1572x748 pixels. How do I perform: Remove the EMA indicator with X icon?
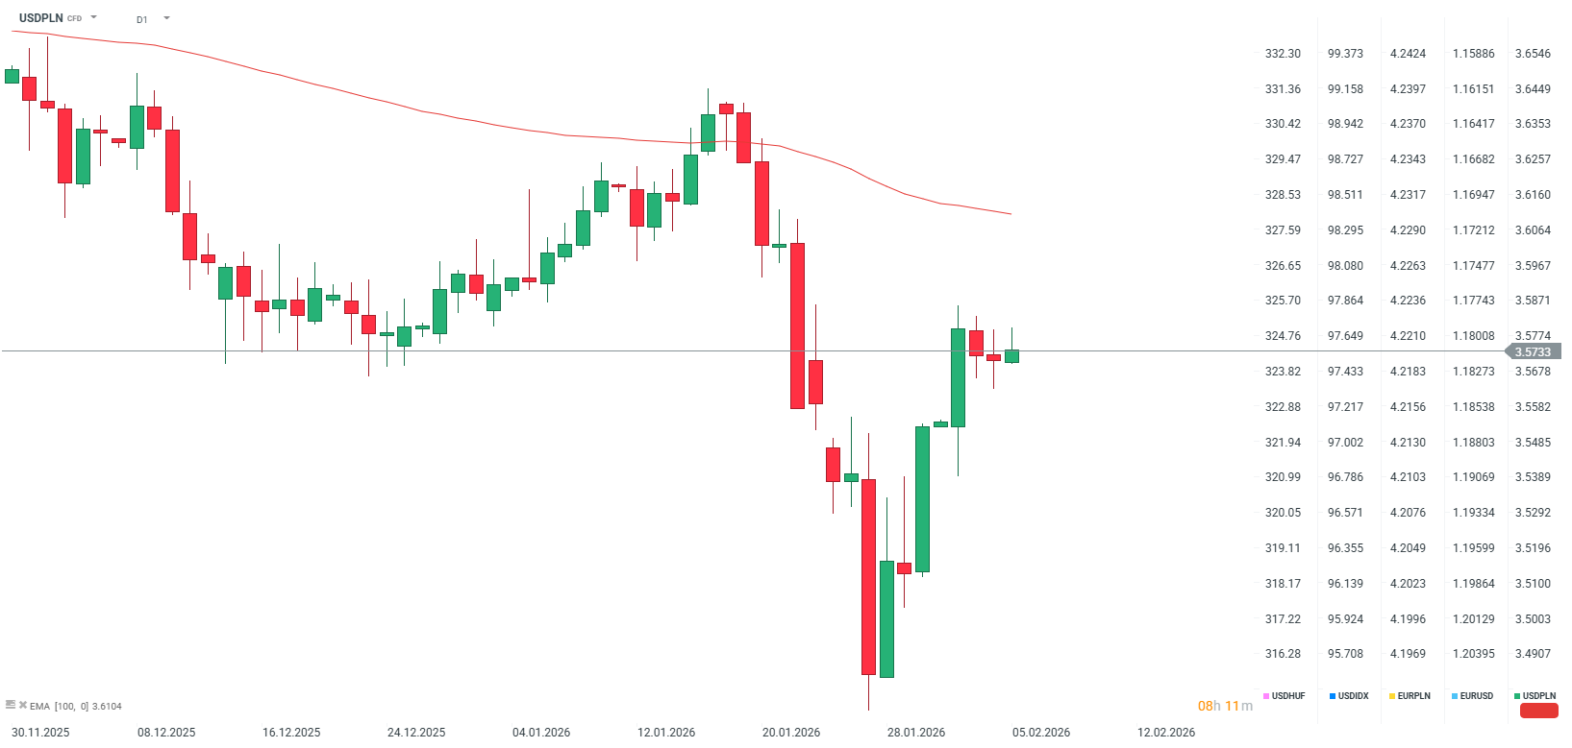[23, 705]
